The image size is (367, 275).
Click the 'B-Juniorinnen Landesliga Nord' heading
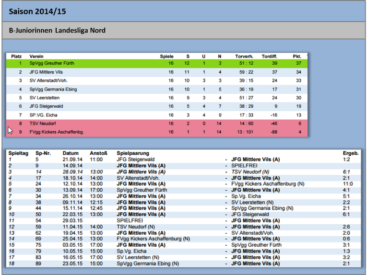[57, 30]
